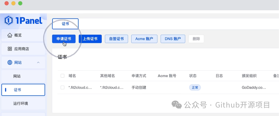Open the 运行环境 sidebar submenu item
This screenshot has width=279, height=116.
(23, 103)
